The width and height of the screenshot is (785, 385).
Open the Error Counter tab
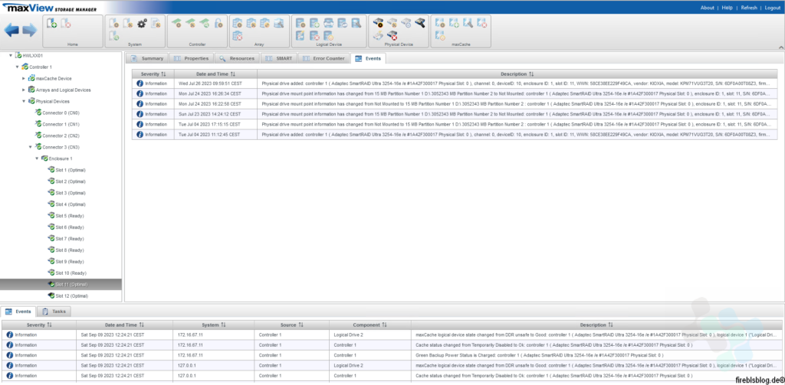click(324, 58)
